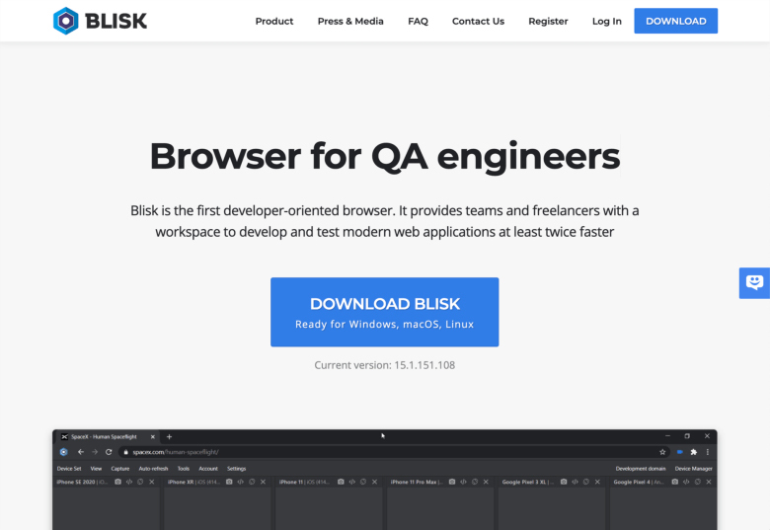Screen dimensions: 770x530
Task: Click the Current version 15.1.151.108 text
Action: point(385,365)
